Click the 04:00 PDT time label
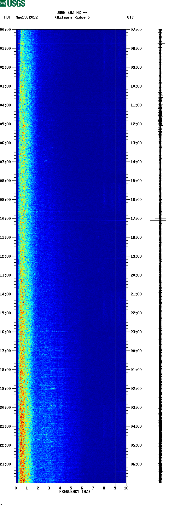Viewport: 174px width, 508px height. [6, 105]
